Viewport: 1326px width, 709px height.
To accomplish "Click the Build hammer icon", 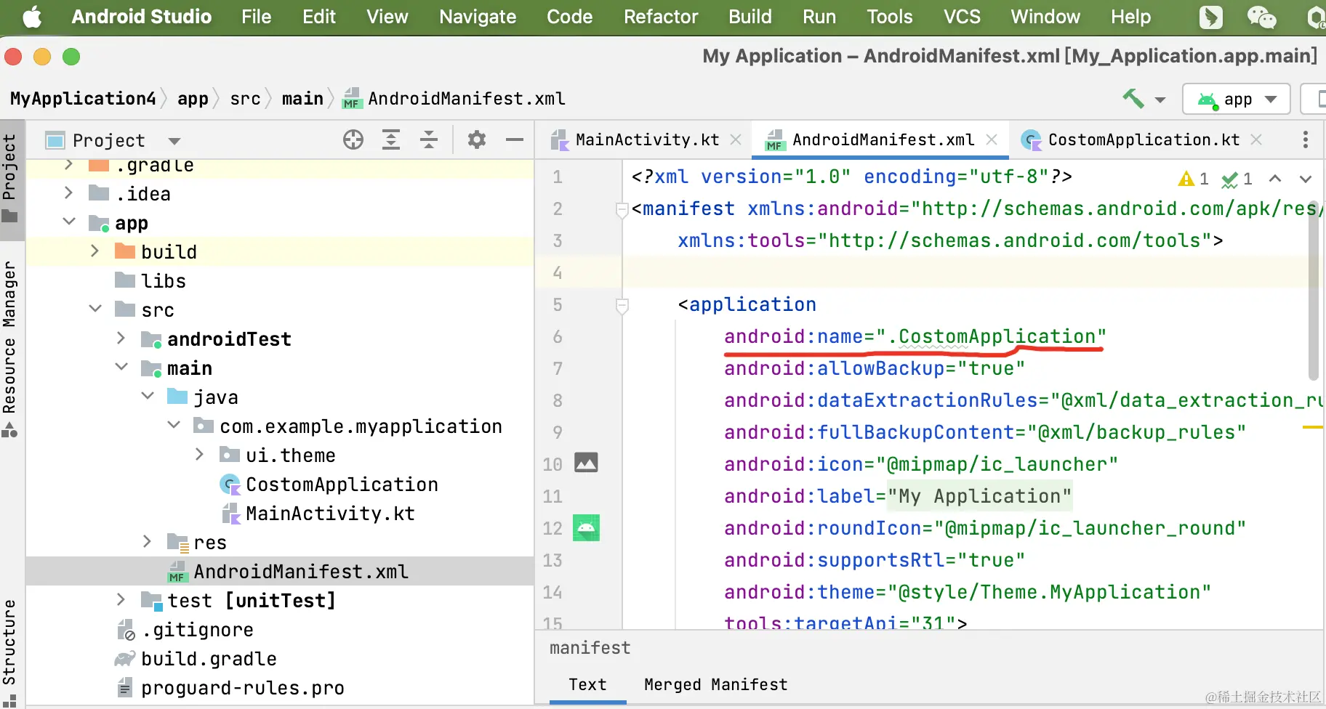I will (1133, 98).
